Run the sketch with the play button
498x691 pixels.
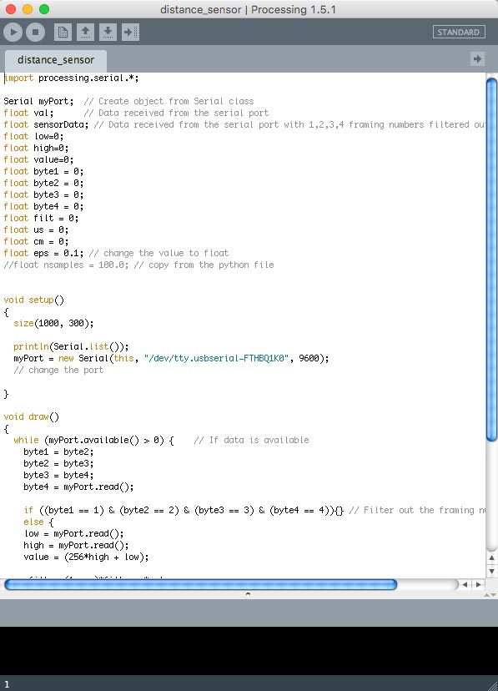pyautogui.click(x=13, y=33)
